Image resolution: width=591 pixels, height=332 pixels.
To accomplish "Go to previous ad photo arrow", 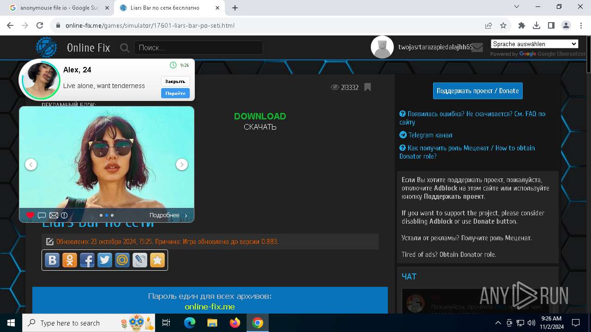I will (x=31, y=164).
